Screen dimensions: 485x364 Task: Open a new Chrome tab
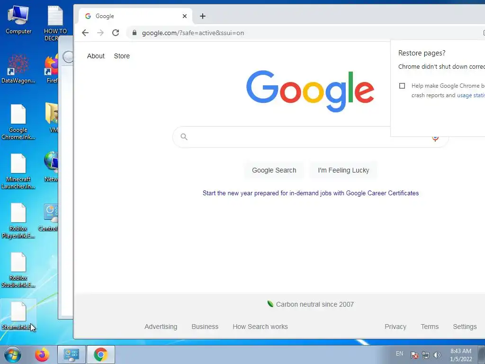203,16
